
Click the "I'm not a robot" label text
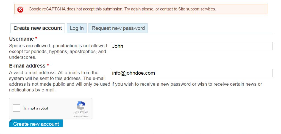point(36,108)
